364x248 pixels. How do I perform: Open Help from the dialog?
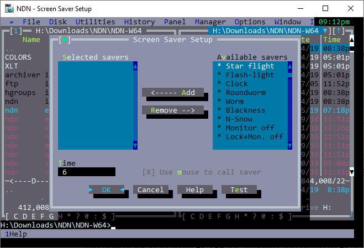[195, 189]
